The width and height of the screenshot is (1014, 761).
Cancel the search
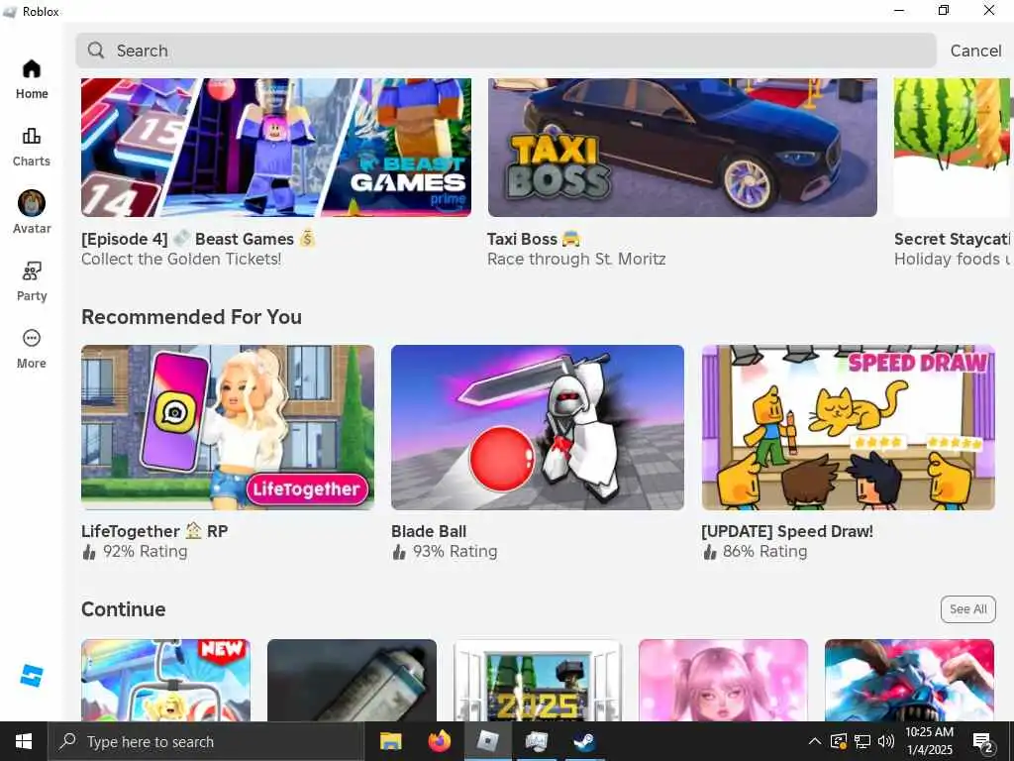pyautogui.click(x=975, y=51)
